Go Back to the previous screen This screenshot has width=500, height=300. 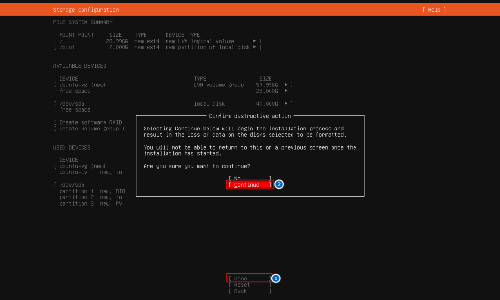click(249, 291)
